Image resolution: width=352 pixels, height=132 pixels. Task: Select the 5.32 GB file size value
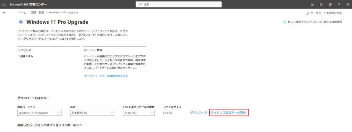click(167, 113)
